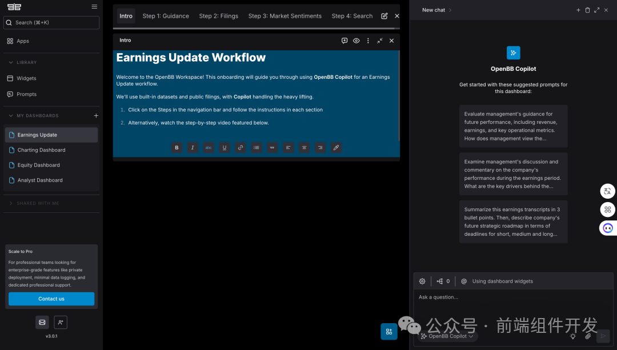The height and width of the screenshot is (350, 617).
Task: Apply strikethrough (abc) formatting
Action: coord(209,147)
